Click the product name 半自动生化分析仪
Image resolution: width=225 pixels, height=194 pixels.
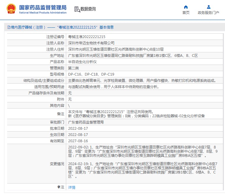click(83, 62)
